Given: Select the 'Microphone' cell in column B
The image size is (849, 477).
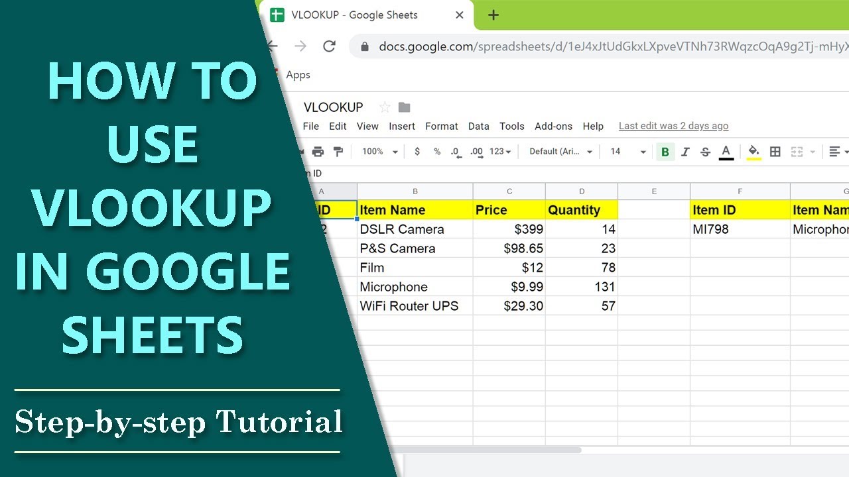Looking at the screenshot, I should [415, 287].
